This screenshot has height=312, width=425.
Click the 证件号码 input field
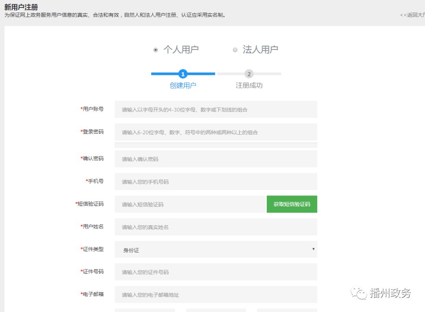(216, 272)
